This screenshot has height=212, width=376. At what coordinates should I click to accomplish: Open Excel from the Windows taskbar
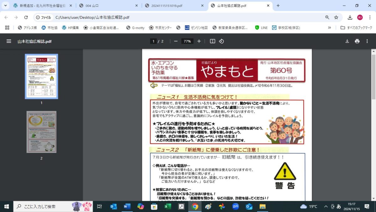(168, 206)
